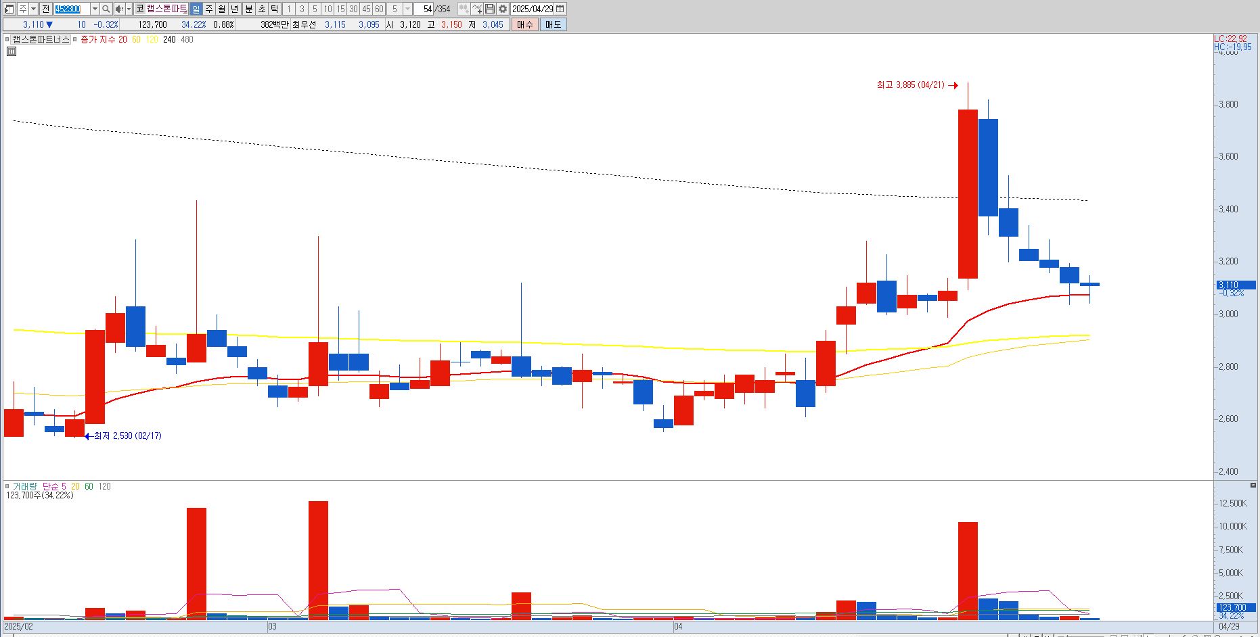The width and height of the screenshot is (1260, 637).
Task: Open the dropdown next to the 주 button
Action: pyautogui.click(x=33, y=9)
